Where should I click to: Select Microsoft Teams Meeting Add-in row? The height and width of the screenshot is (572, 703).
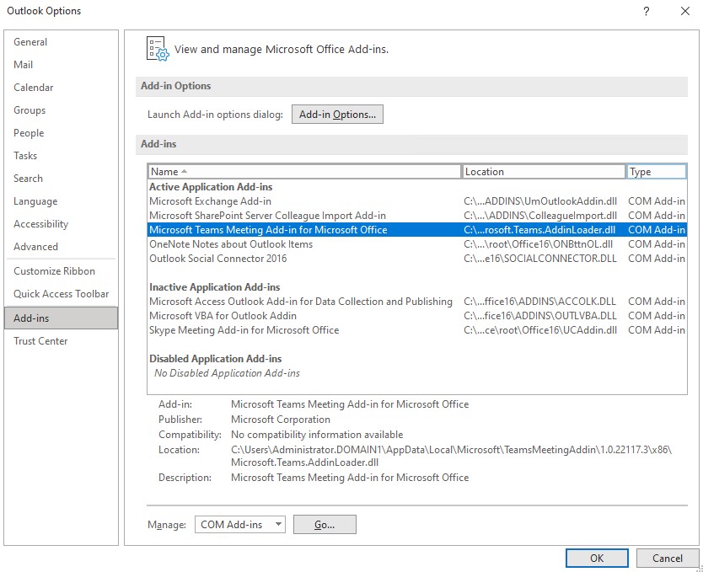[x=417, y=230]
